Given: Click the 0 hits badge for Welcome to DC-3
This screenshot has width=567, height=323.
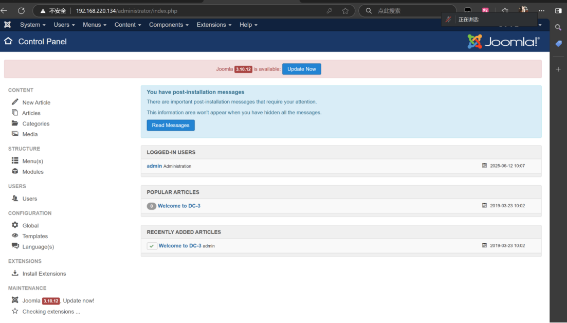Looking at the screenshot, I should click(x=152, y=206).
